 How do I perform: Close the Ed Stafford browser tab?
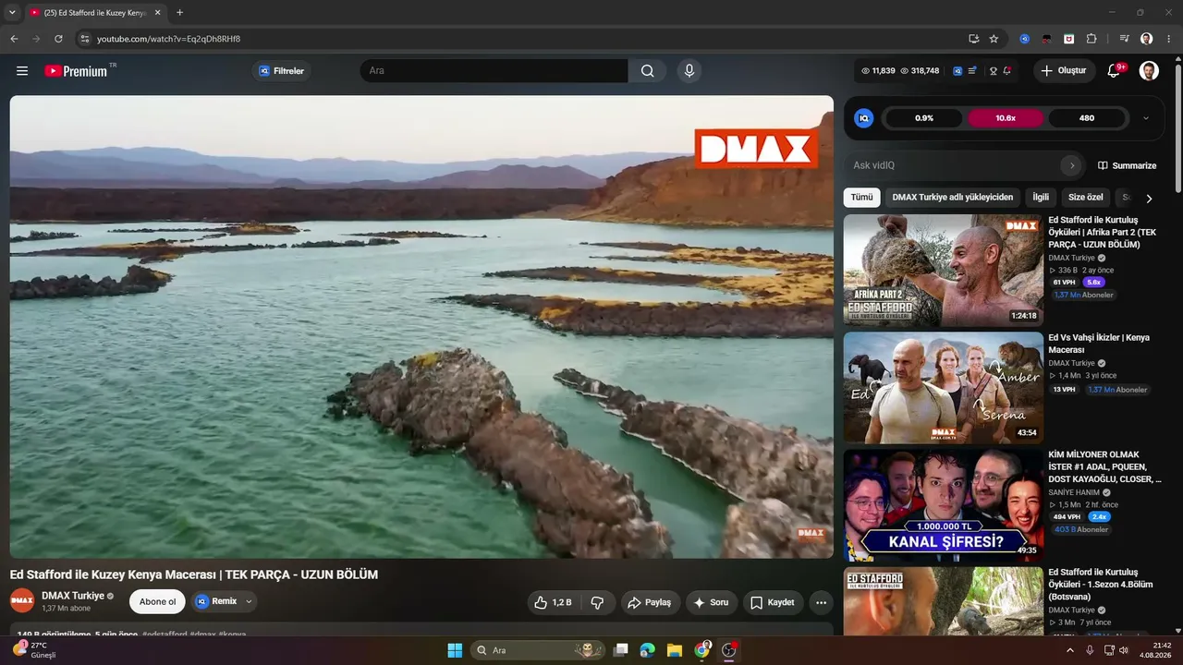[157, 13]
